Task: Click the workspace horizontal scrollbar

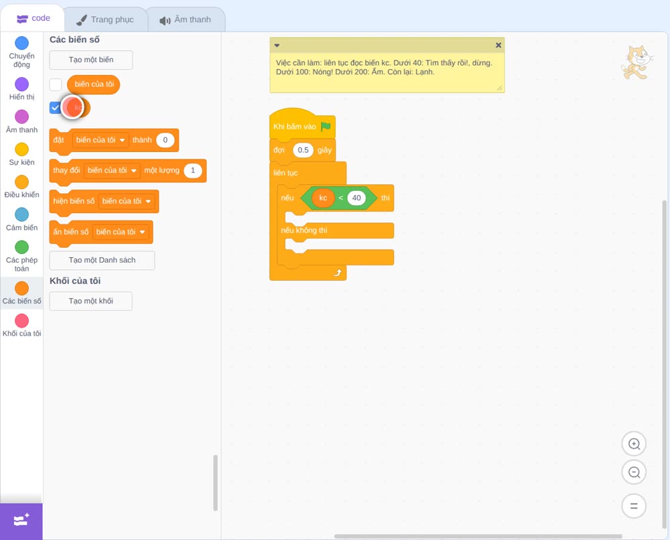Action: pyautogui.click(x=478, y=536)
